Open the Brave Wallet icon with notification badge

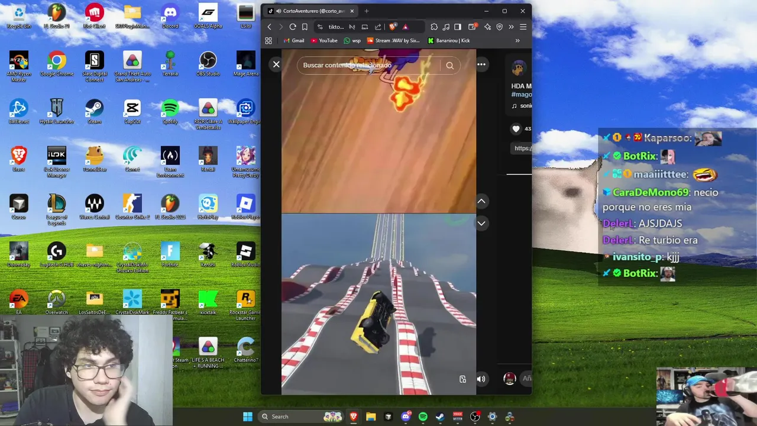click(x=473, y=27)
